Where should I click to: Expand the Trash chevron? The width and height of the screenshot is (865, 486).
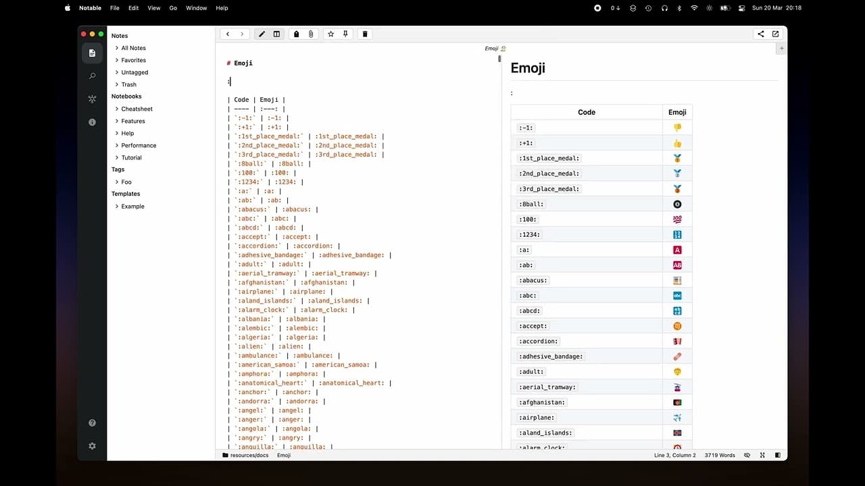[117, 84]
